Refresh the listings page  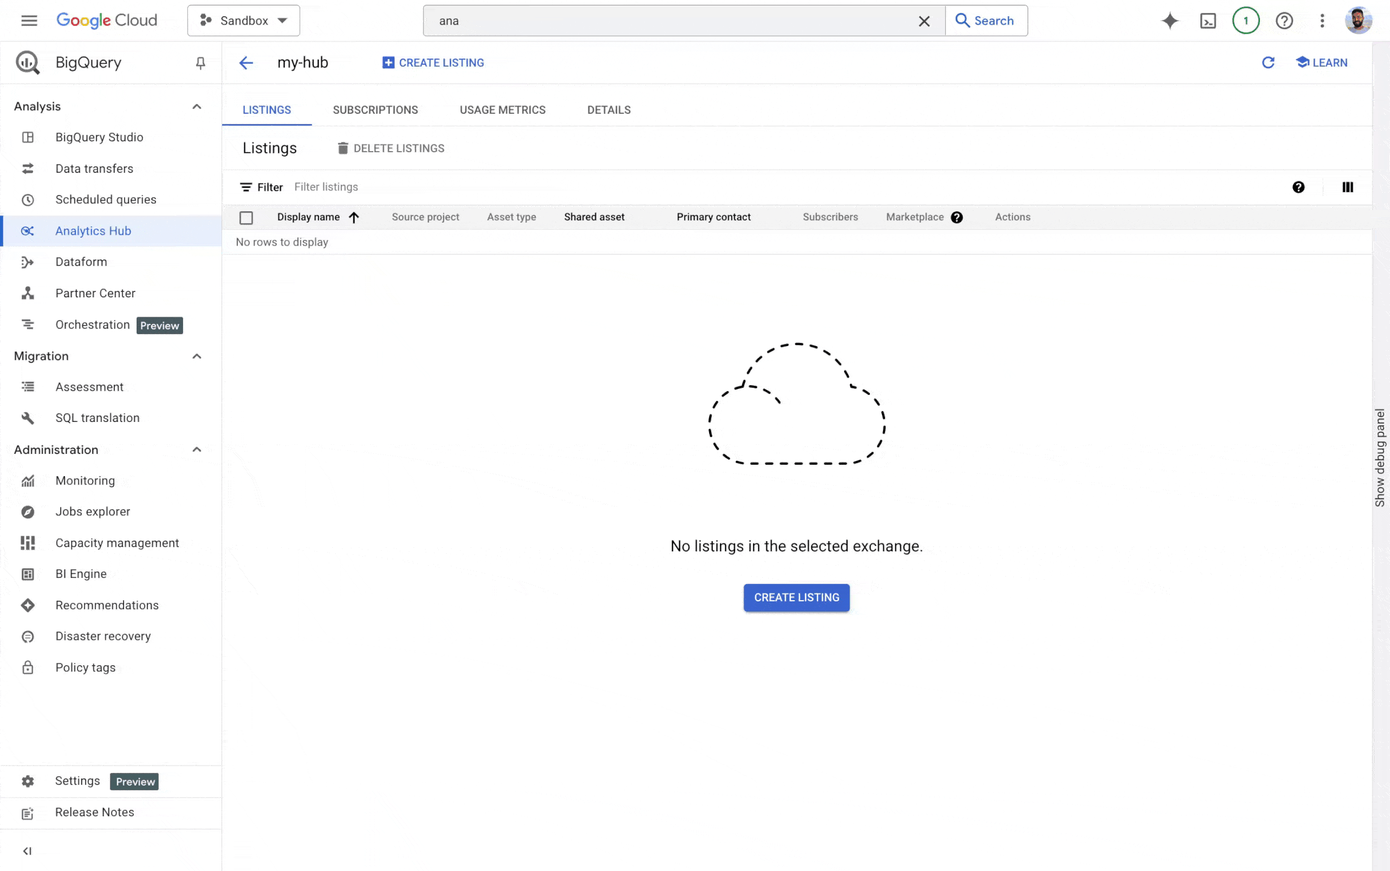(1268, 63)
